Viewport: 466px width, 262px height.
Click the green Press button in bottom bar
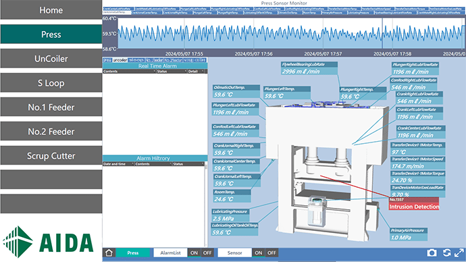[x=133, y=253]
